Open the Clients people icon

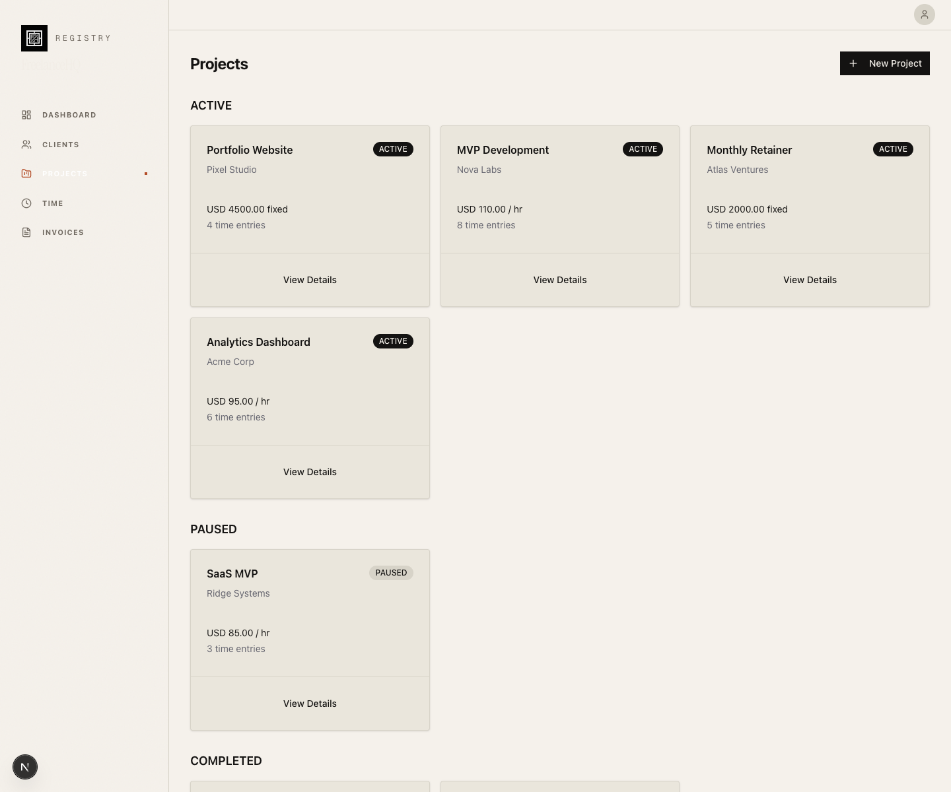(26, 144)
